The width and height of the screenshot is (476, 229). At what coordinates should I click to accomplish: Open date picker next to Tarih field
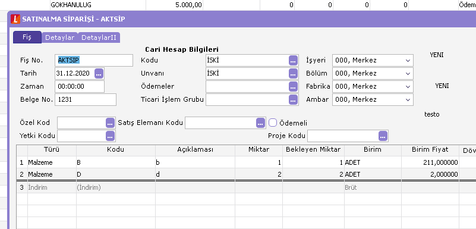tap(99, 74)
